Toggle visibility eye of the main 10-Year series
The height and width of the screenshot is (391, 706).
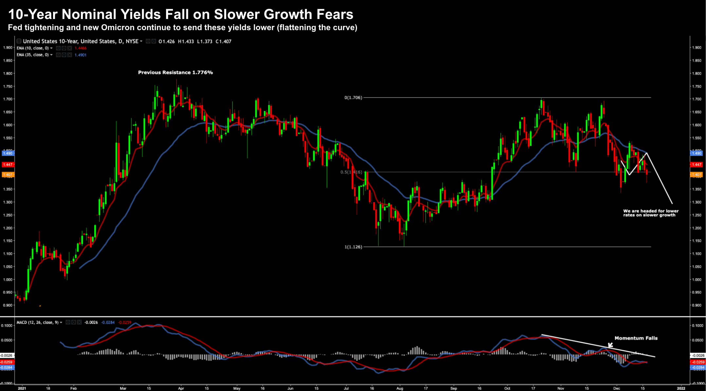[x=148, y=41]
